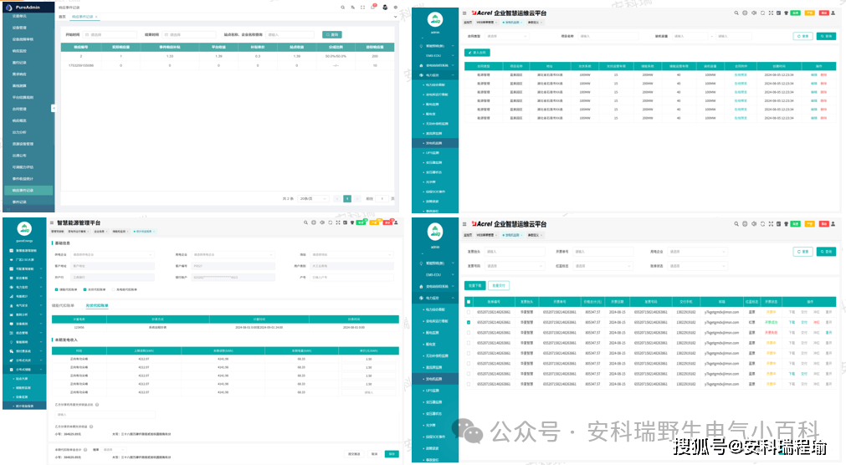The height and width of the screenshot is (465, 846).
Task: Tick the last invoice row's checkbox
Action: pos(469,384)
